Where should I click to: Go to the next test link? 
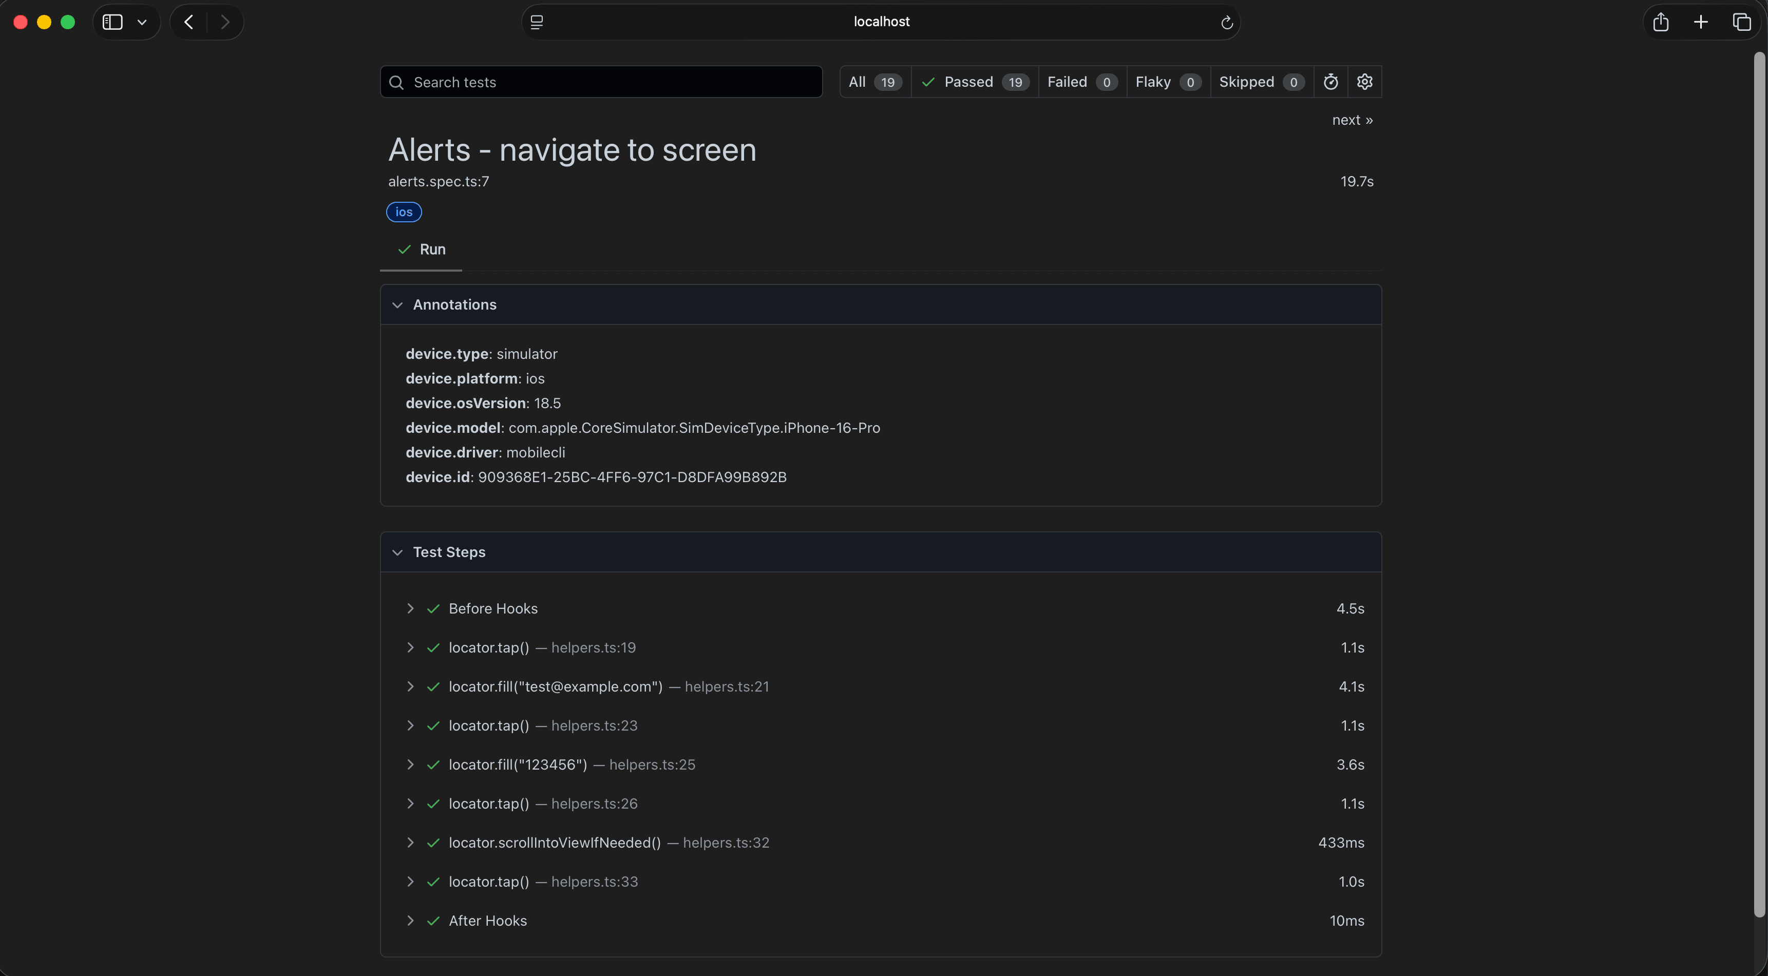[1352, 120]
